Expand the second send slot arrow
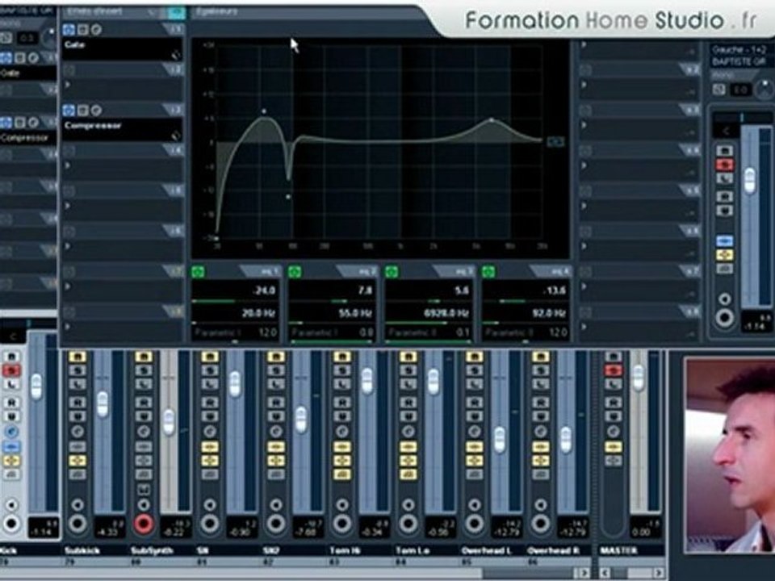Image resolution: width=775 pixels, height=581 pixels. tap(584, 85)
